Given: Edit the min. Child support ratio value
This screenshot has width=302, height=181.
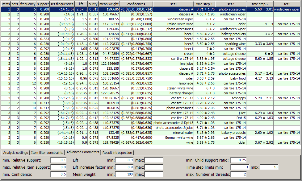Looking at the screenshot, I should point(239,160).
